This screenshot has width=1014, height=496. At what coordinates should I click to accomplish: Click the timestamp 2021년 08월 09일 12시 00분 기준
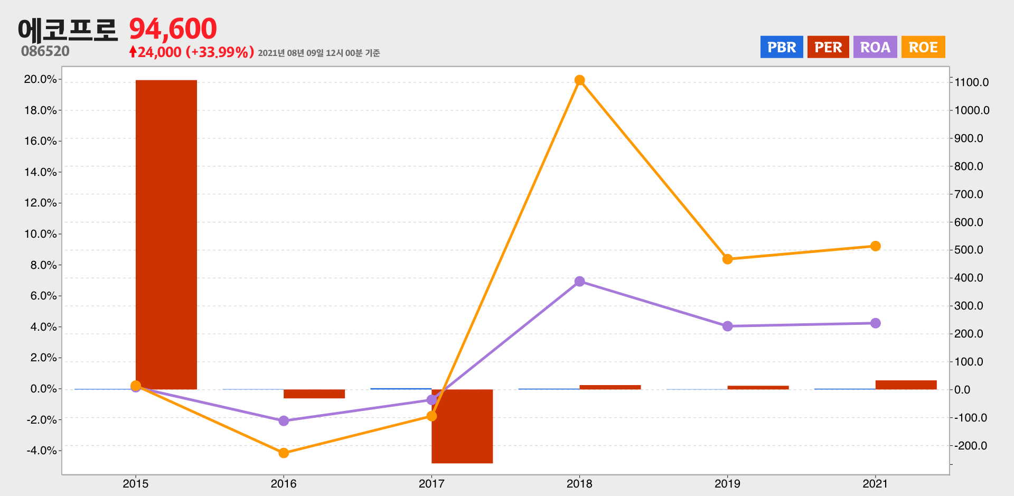point(319,53)
